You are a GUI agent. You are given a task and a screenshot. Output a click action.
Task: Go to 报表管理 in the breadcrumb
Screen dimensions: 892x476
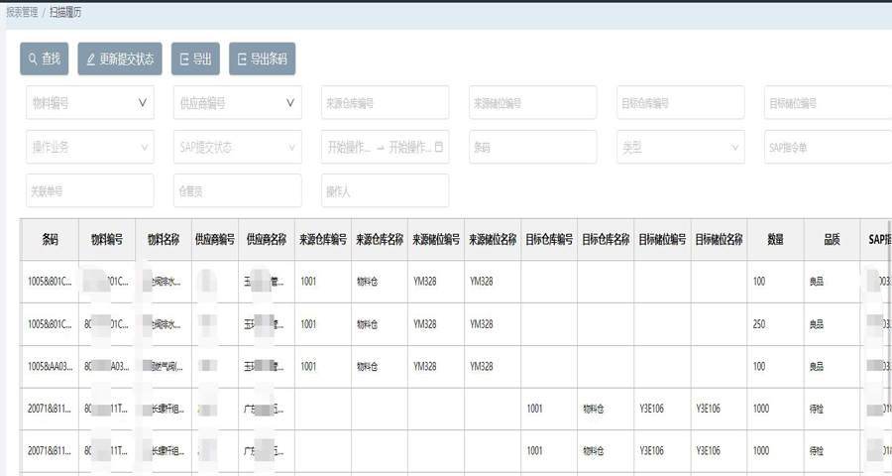click(x=22, y=12)
